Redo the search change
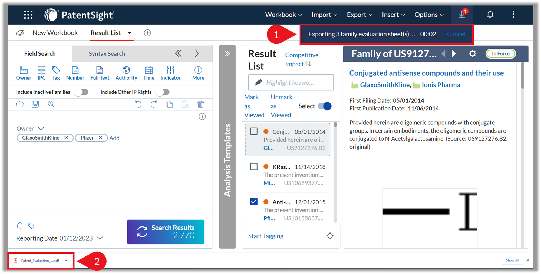Viewport: 541px width, 274px height. click(154, 104)
